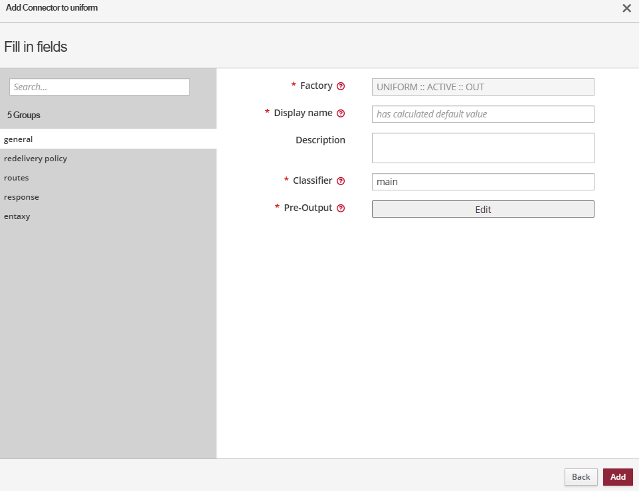Click the Classifier field containing main
639x491 pixels.
[483, 182]
